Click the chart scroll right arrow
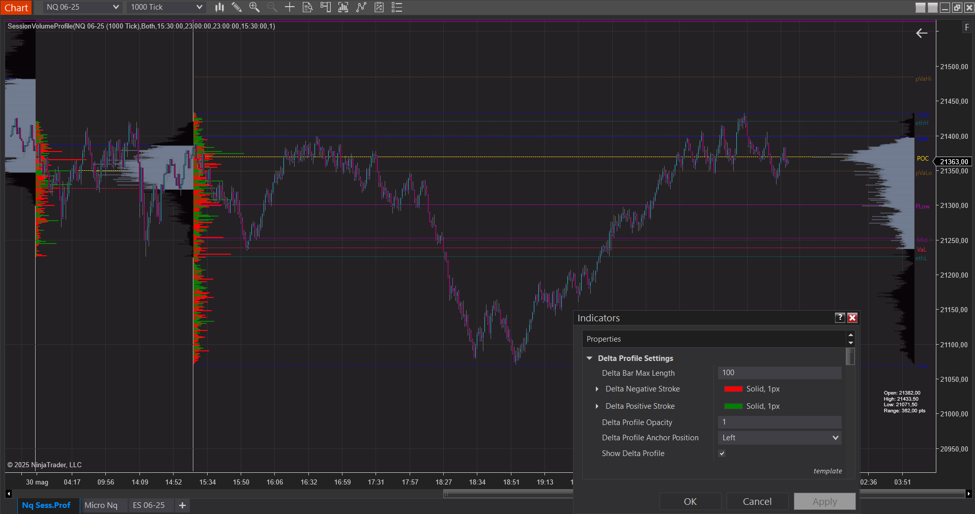This screenshot has height=514, width=975. [968, 494]
